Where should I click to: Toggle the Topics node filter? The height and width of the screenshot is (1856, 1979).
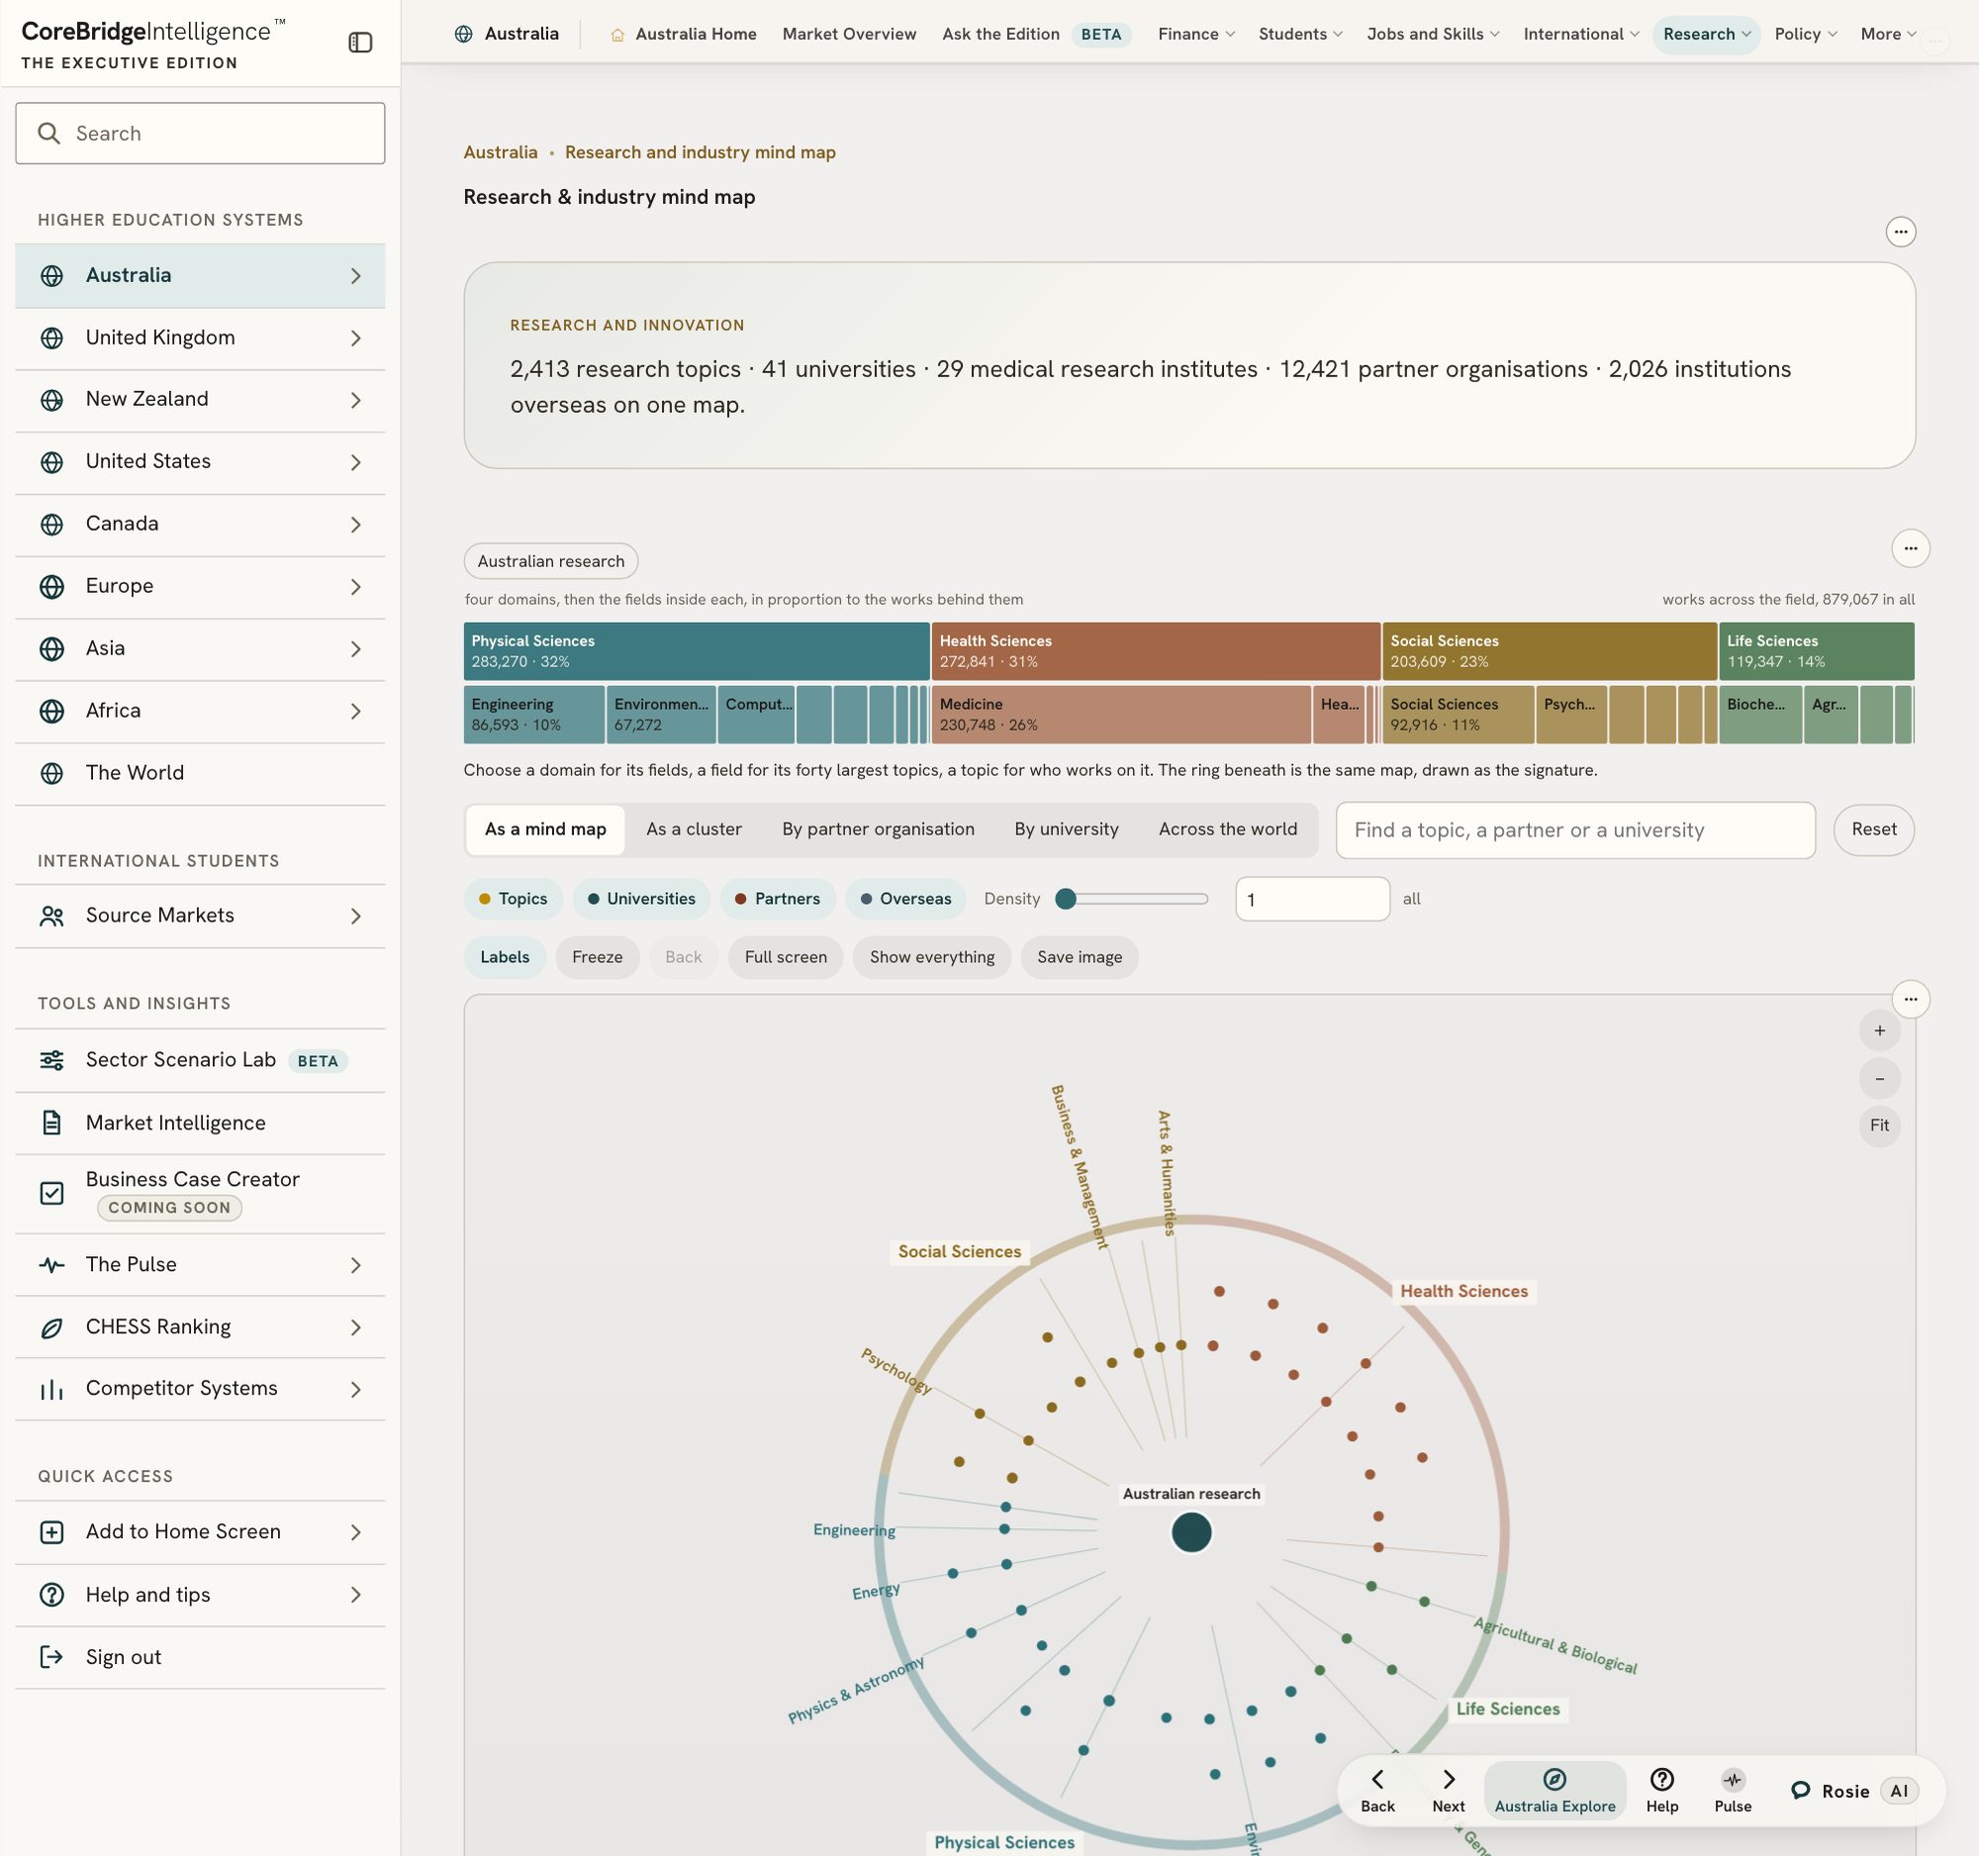tap(513, 899)
